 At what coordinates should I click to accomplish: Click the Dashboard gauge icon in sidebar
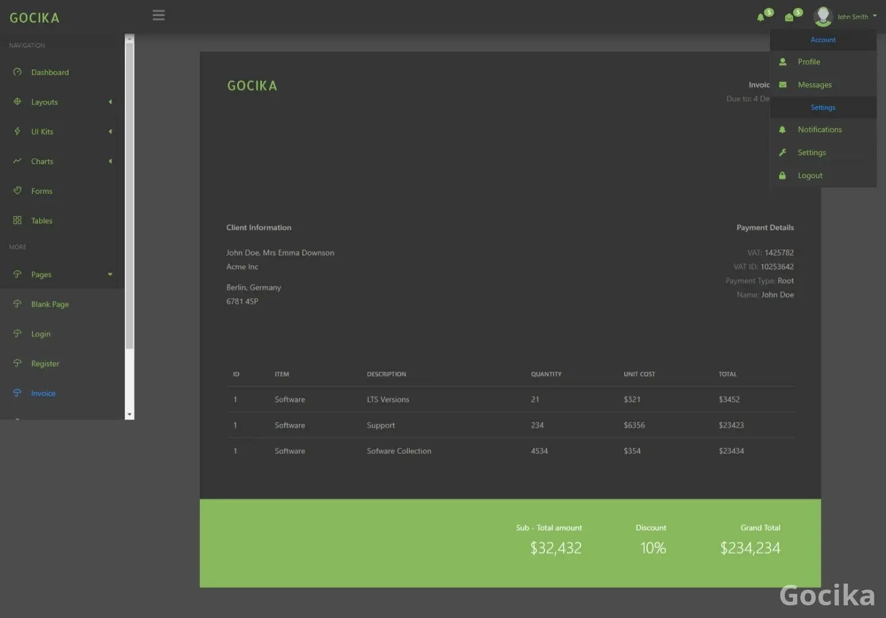(x=18, y=72)
